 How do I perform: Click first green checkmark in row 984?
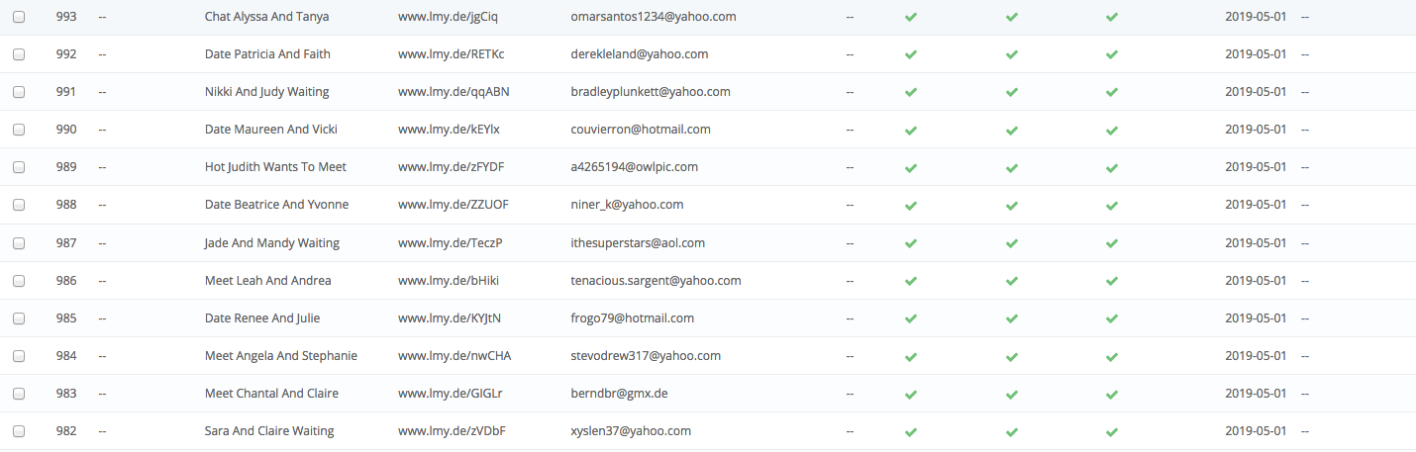click(x=910, y=356)
